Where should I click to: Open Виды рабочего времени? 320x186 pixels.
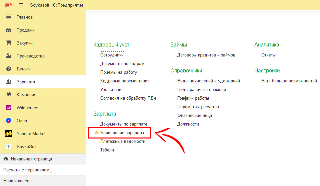pos(201,89)
